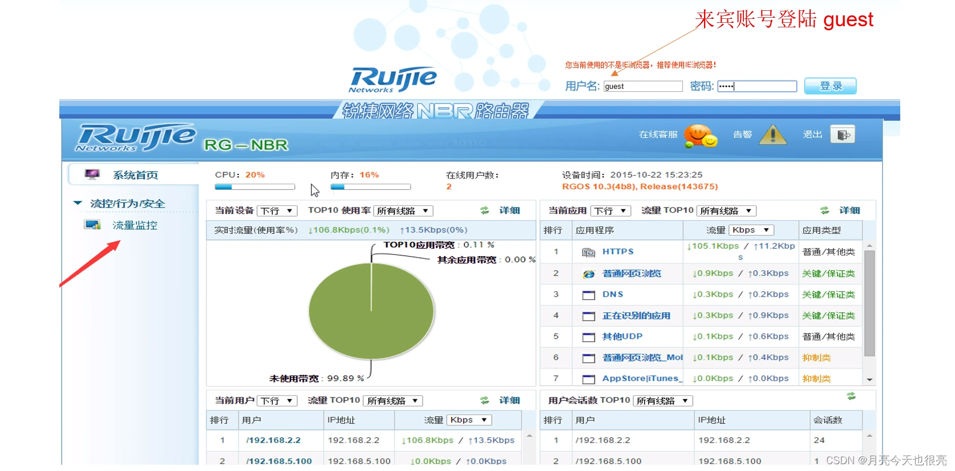Open the line dropdown in current device panel
This screenshot has width=955, height=471.
click(403, 211)
